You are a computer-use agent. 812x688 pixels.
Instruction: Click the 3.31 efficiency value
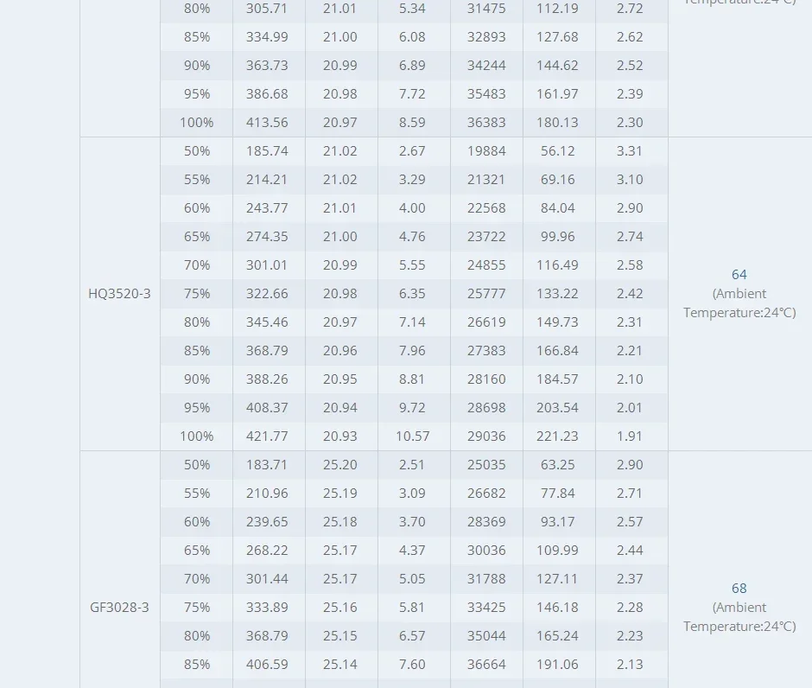630,151
